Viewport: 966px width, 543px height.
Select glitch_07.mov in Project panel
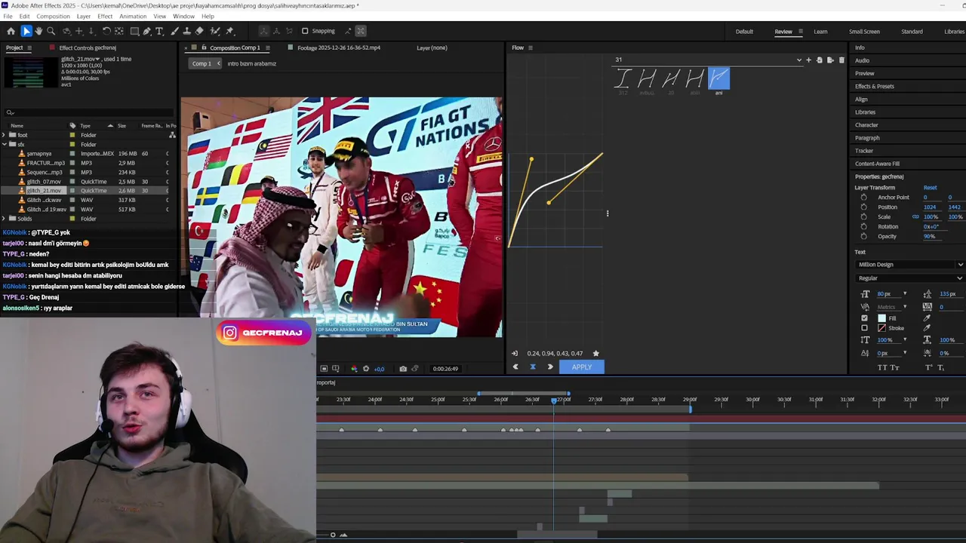(44, 182)
